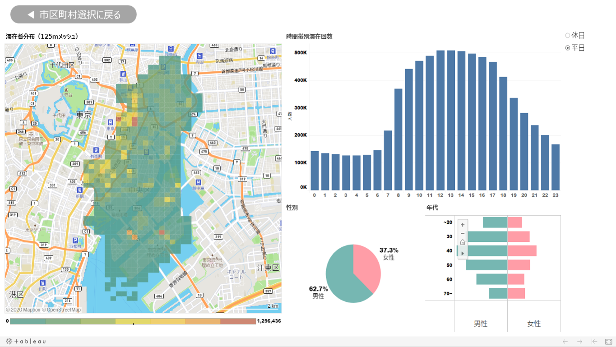Click the red end of color legend

click(238, 321)
